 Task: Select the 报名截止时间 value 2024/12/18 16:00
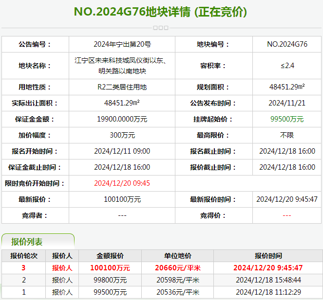click(287, 151)
